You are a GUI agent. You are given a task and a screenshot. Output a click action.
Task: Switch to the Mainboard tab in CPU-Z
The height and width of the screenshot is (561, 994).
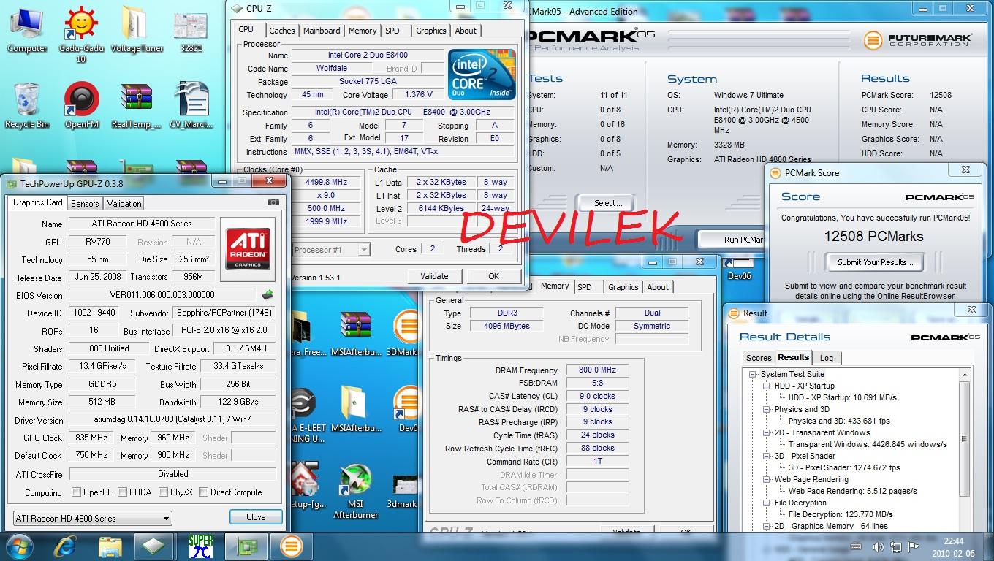tap(322, 31)
